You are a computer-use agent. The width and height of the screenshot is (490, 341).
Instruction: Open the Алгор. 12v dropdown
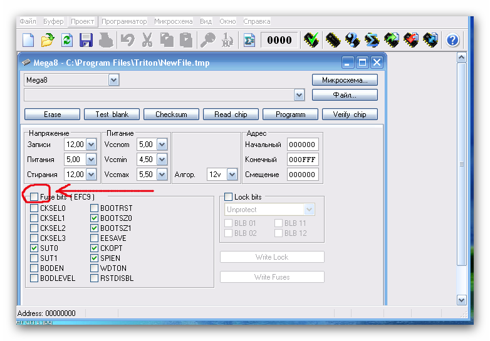(232, 175)
